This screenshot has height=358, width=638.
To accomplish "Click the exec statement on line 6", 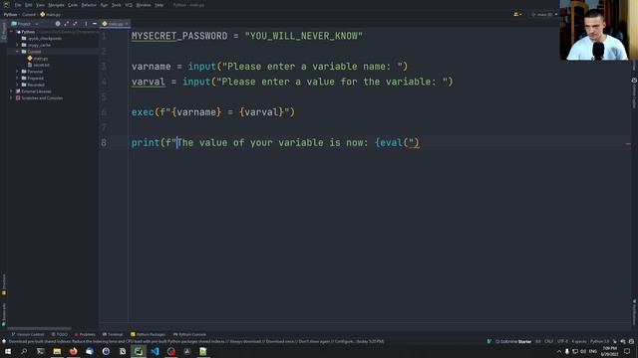I will [212, 112].
